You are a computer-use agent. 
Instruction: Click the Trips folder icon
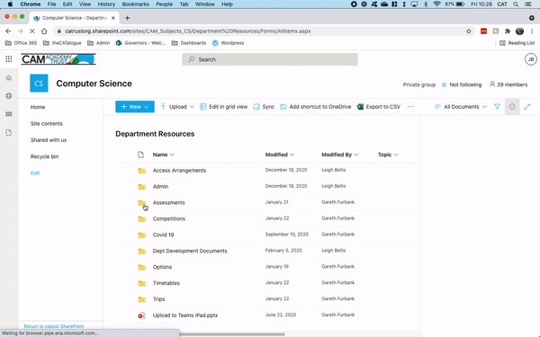141,299
